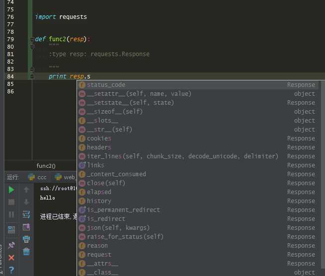This screenshot has height=276, width=325.
Task: Choose json(self, kwargs) completion item
Action: coord(118,228)
